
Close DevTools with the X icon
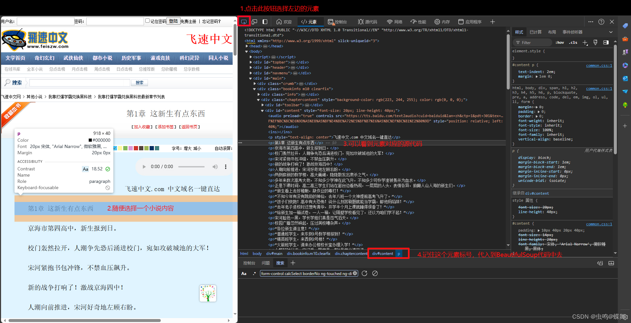(x=612, y=22)
